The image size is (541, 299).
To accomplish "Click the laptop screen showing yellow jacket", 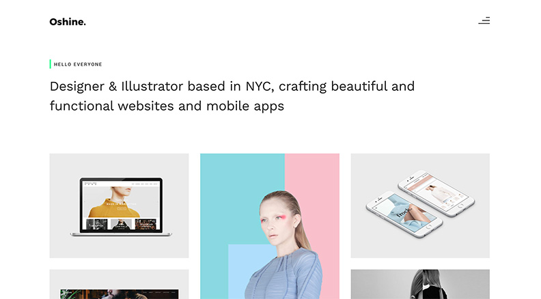I will click(x=121, y=205).
